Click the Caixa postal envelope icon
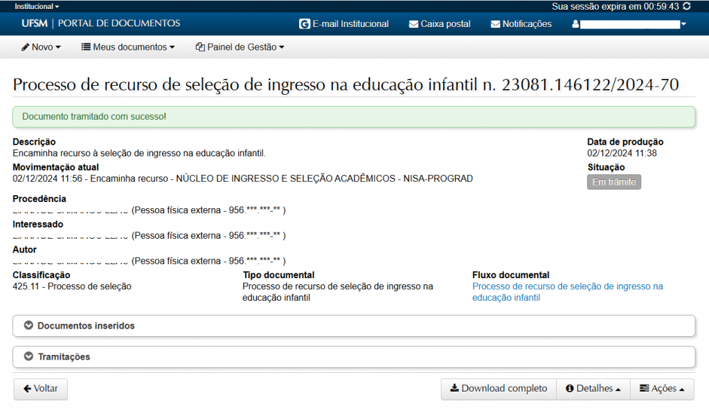 414,24
